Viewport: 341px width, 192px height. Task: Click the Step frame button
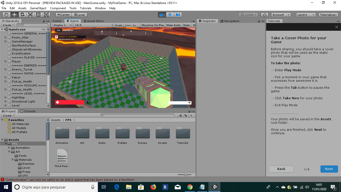point(178,15)
